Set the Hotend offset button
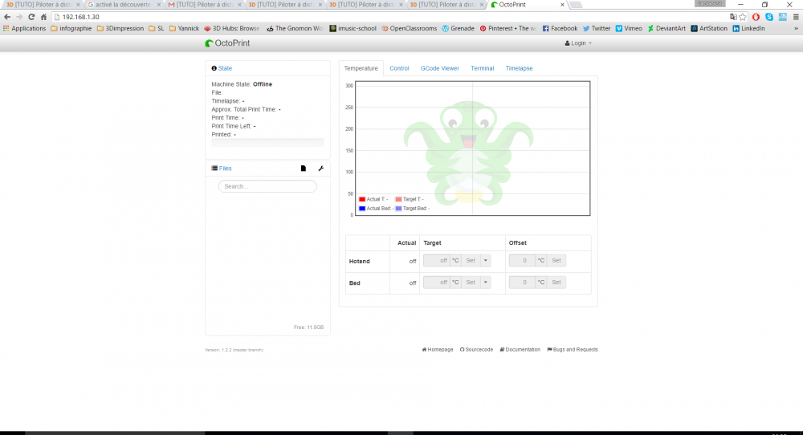The image size is (803, 435). (x=556, y=261)
